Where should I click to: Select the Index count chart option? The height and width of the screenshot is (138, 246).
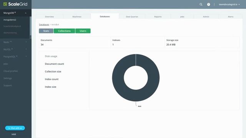(52, 79)
